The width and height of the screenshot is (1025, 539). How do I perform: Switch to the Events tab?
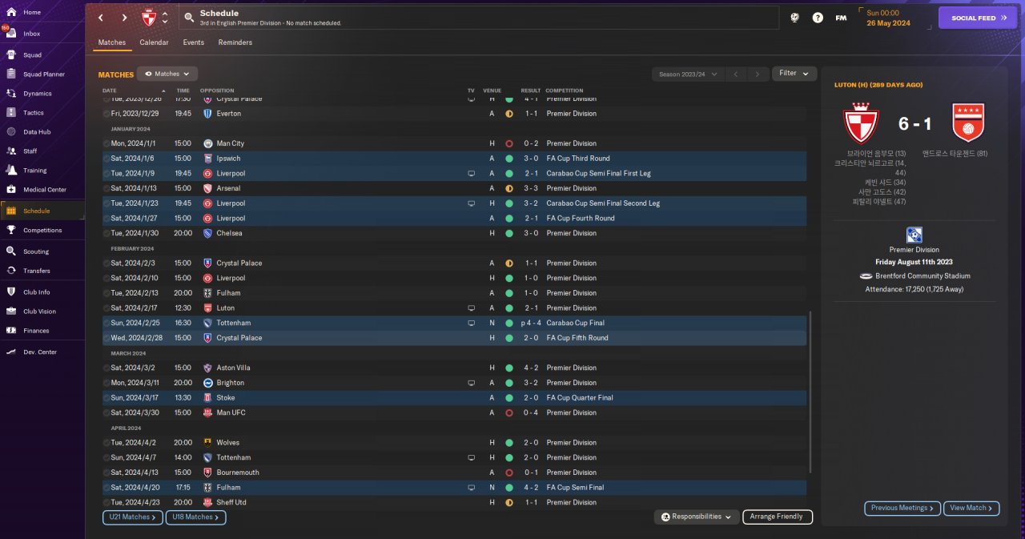tap(193, 42)
